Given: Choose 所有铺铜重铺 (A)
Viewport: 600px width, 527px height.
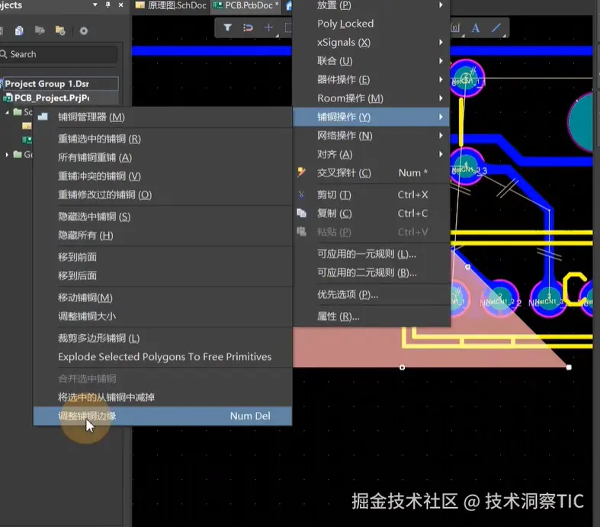Looking at the screenshot, I should coord(162,157).
